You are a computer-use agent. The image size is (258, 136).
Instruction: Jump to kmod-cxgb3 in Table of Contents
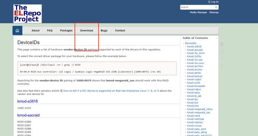point(194,80)
